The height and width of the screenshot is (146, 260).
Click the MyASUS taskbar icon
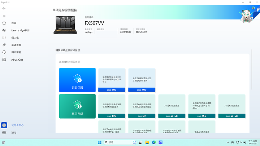[160, 142]
